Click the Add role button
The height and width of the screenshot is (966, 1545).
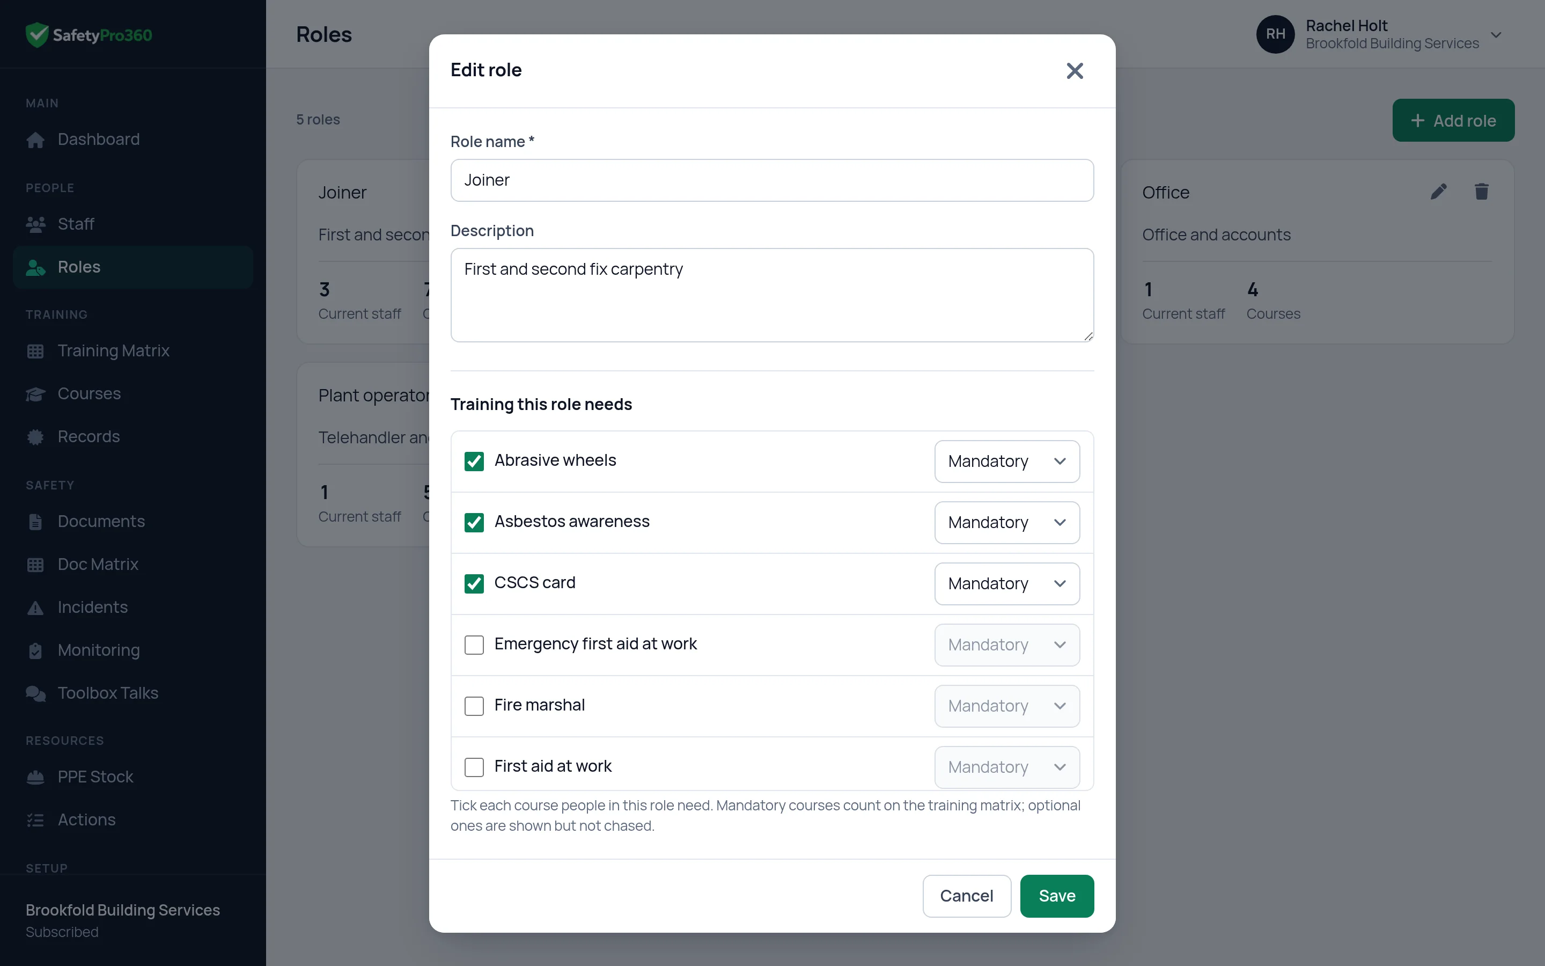1453,120
